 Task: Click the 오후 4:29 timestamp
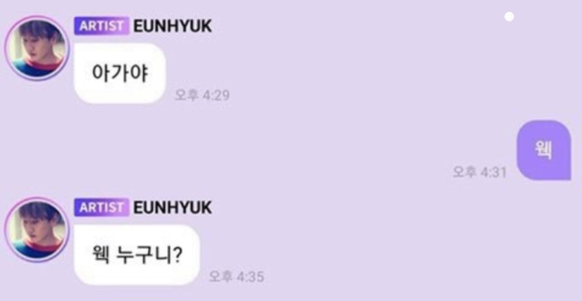pos(202,95)
